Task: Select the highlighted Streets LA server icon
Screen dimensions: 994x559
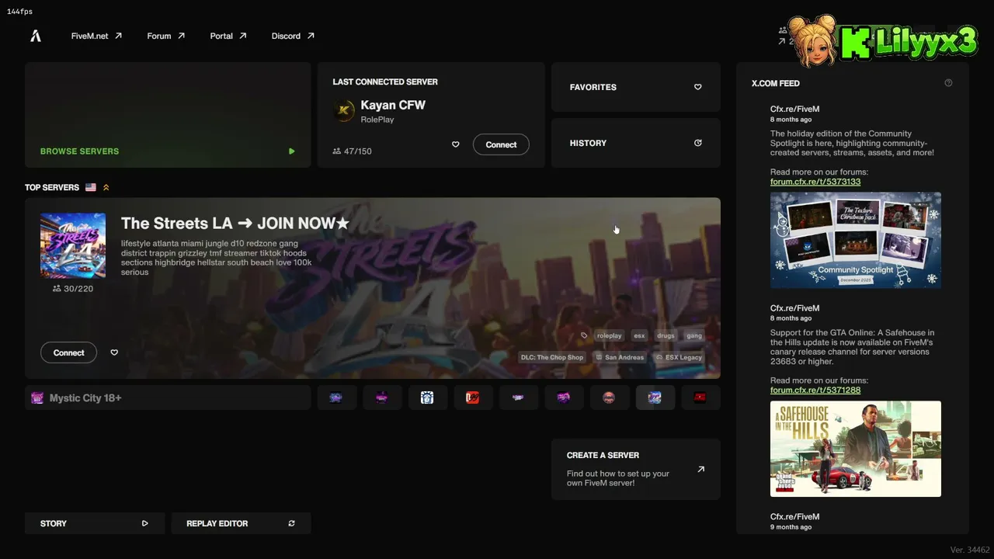Action: tap(655, 398)
